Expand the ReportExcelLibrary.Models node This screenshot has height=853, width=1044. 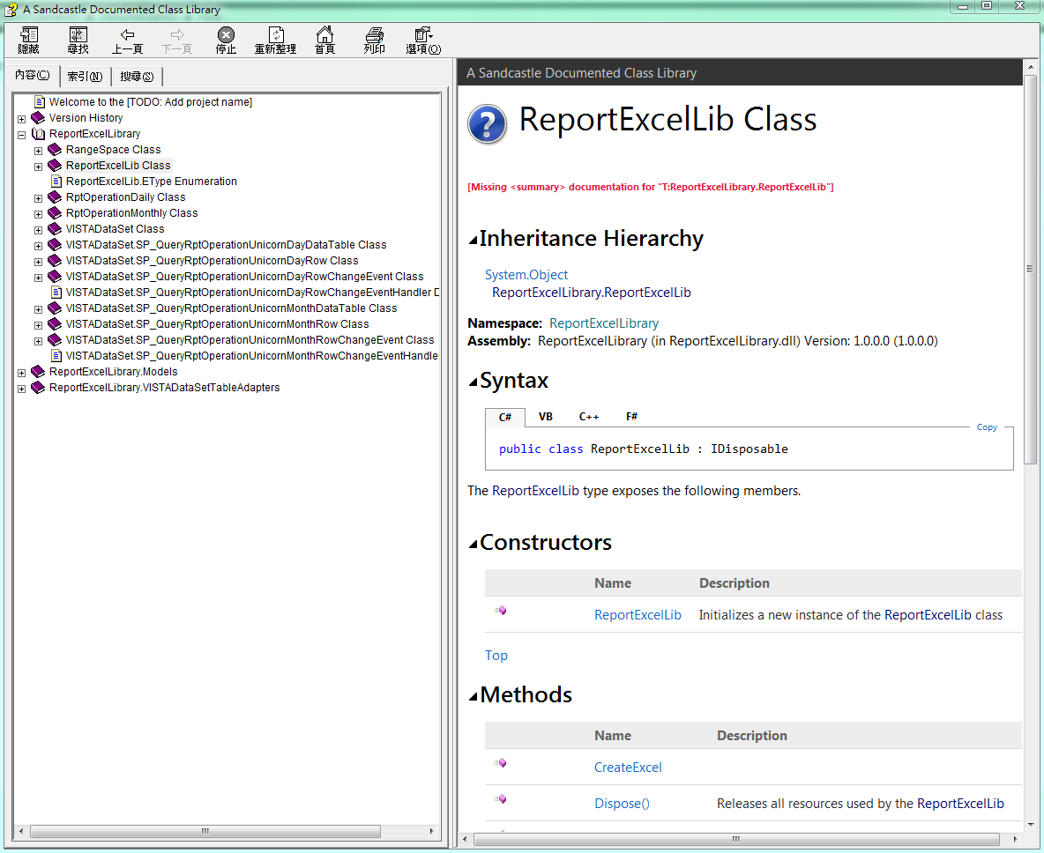point(21,372)
